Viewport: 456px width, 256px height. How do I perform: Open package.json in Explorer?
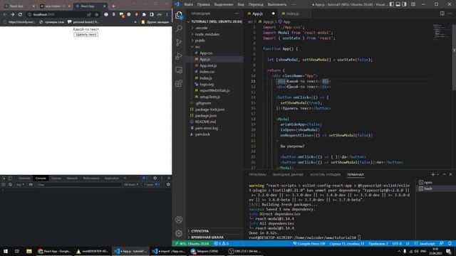coord(206,115)
